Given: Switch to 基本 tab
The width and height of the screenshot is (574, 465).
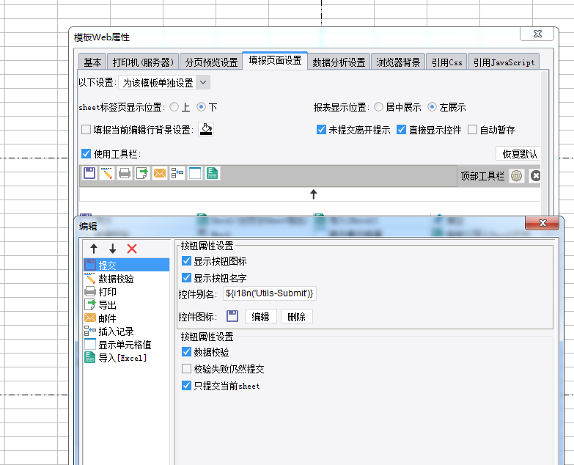Looking at the screenshot, I should click(x=92, y=62).
